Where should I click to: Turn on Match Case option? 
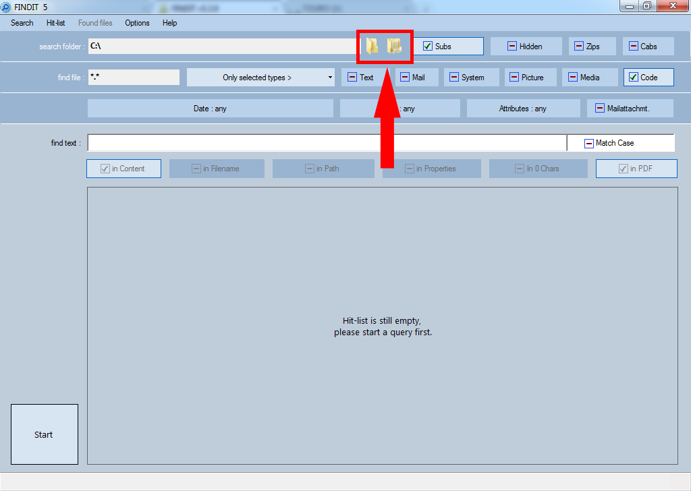pyautogui.click(x=589, y=143)
